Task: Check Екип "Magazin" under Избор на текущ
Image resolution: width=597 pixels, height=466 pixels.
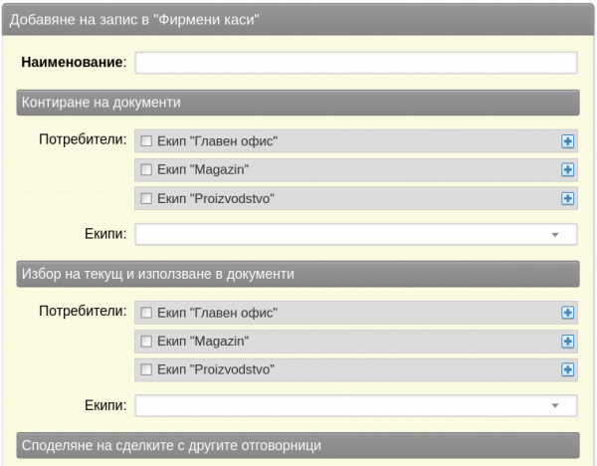Action: (146, 341)
